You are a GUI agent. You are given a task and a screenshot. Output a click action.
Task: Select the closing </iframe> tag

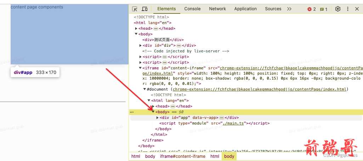point(153,140)
